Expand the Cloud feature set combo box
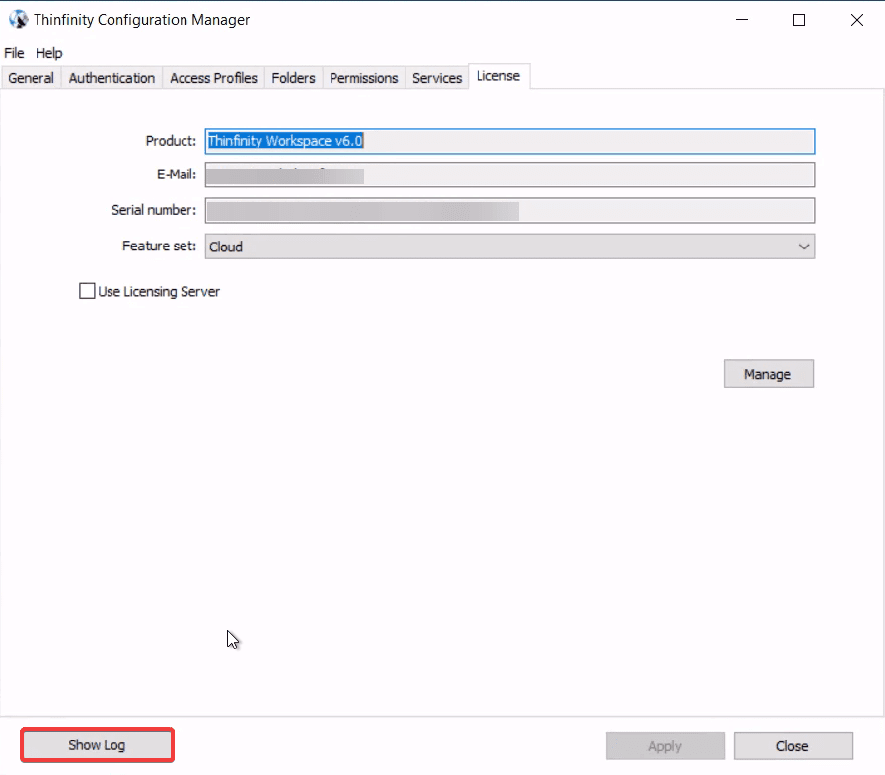Viewport: 885px width, 775px height. tap(804, 246)
